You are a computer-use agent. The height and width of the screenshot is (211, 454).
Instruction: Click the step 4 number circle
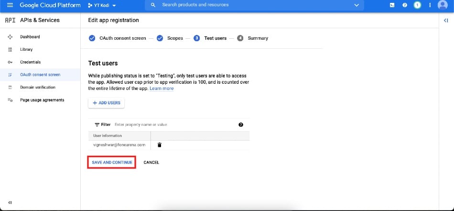pyautogui.click(x=240, y=38)
